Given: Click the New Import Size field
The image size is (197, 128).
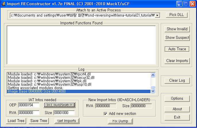Looking at the screenshot, I should pos(141,106).
